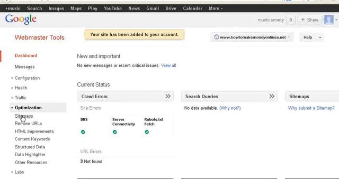Click the '3 Not found' URL errors entry

91,161
